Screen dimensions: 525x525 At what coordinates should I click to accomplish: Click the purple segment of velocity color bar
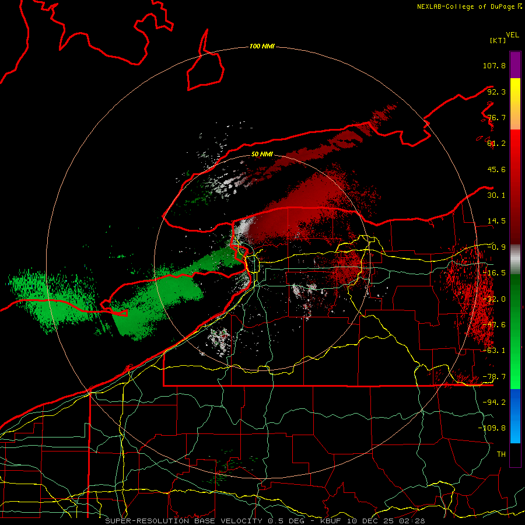(515, 65)
